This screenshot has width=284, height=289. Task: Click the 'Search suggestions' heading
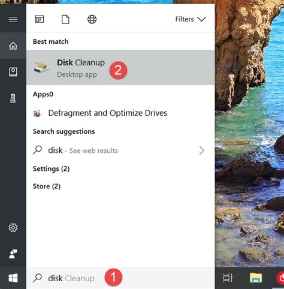pyautogui.click(x=64, y=131)
